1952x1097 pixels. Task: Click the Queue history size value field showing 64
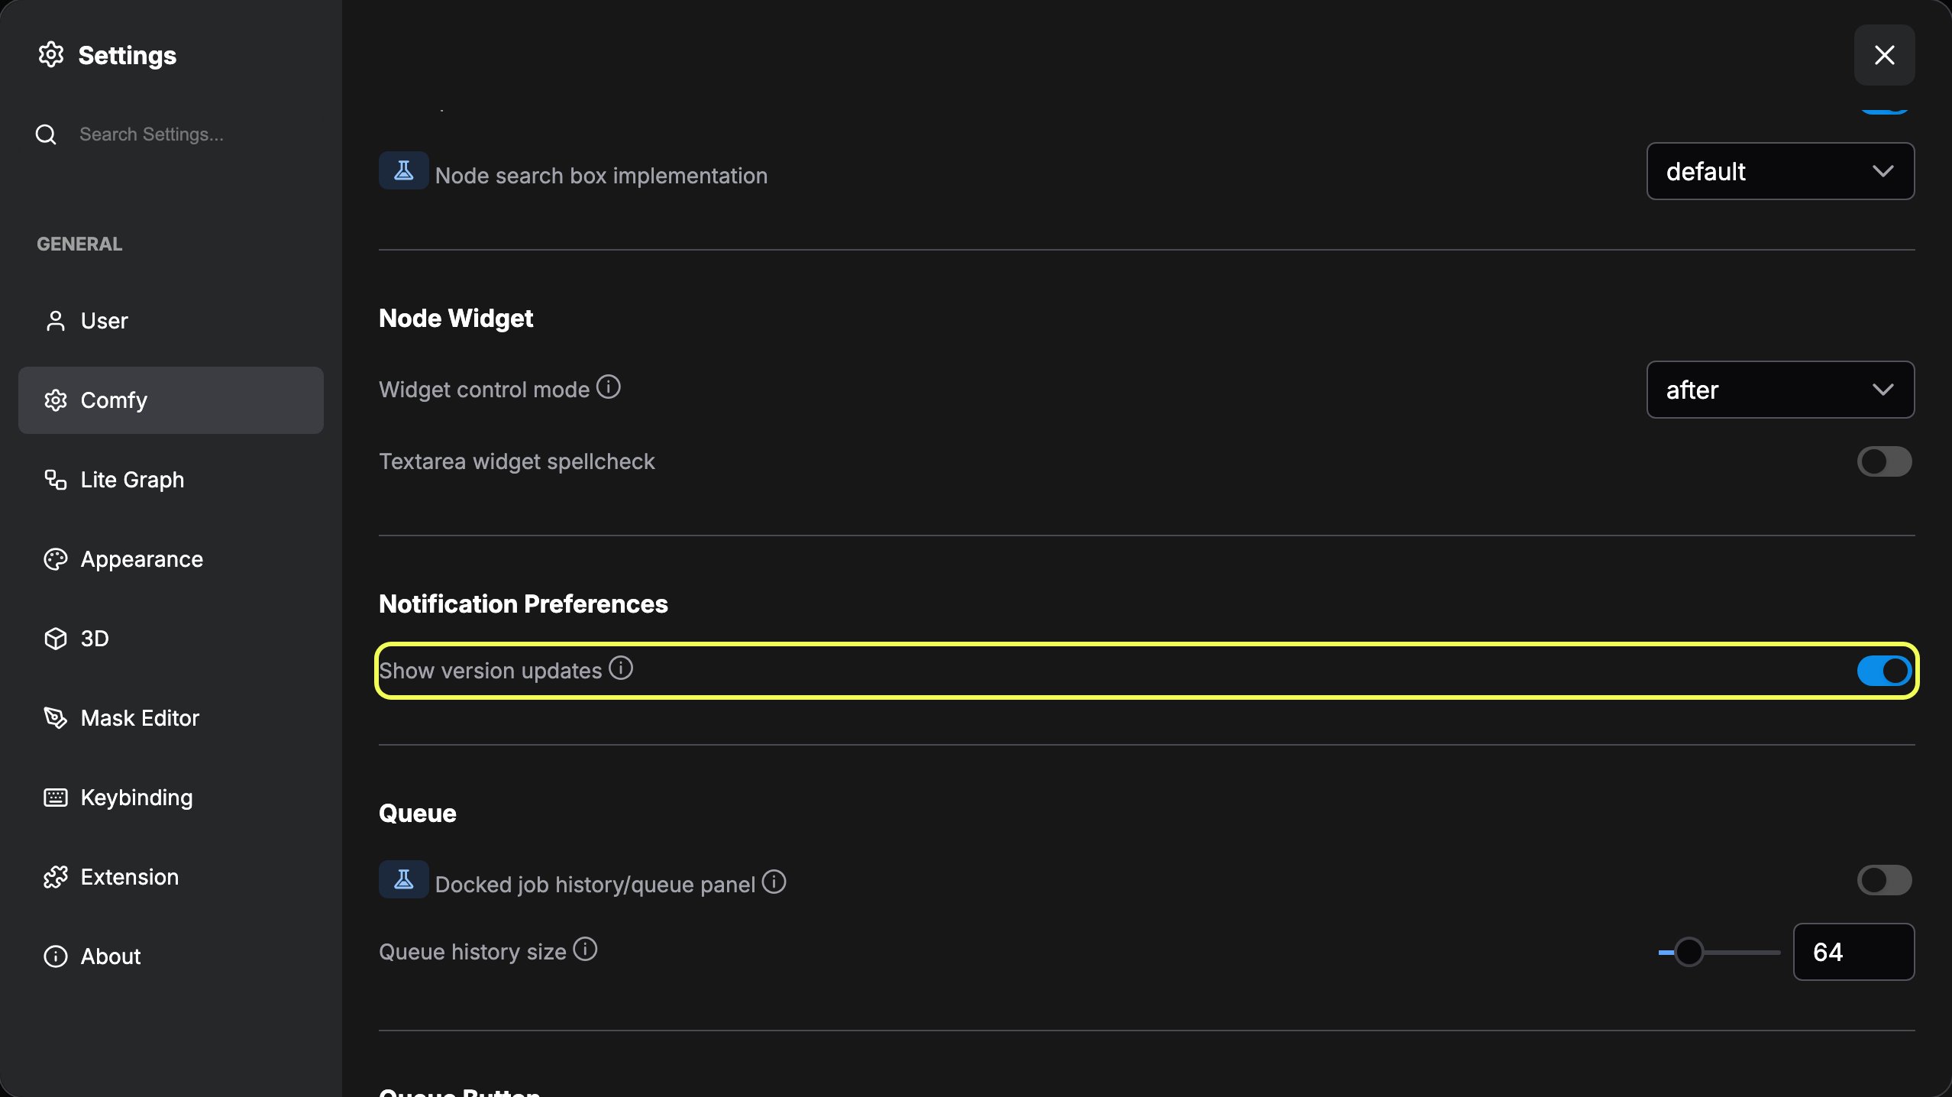click(1853, 952)
